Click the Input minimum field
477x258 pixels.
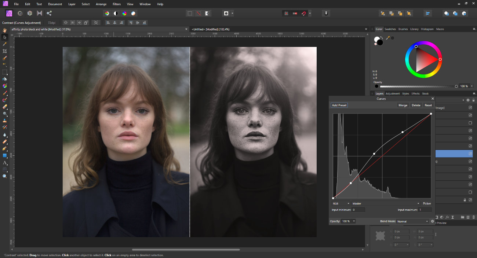pos(358,210)
